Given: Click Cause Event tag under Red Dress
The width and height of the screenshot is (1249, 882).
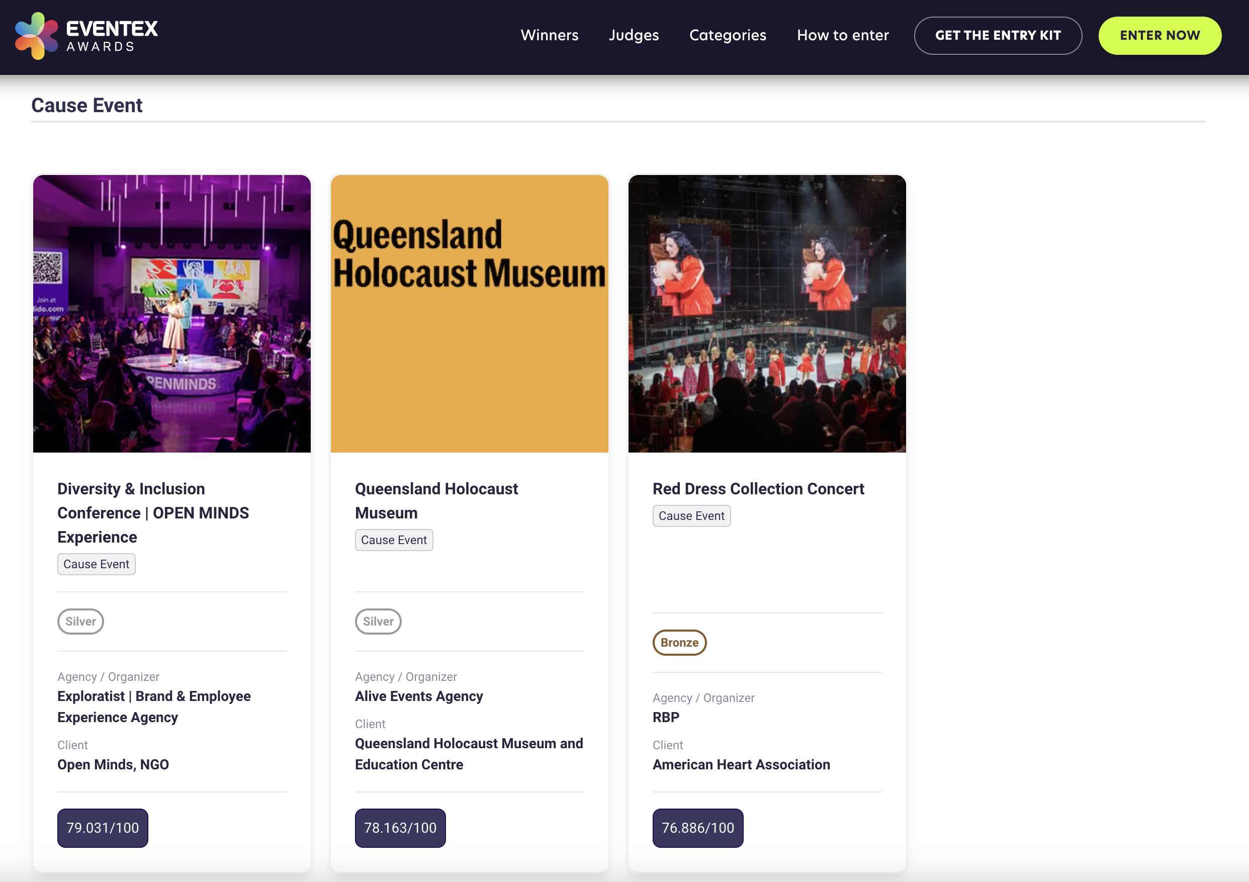Looking at the screenshot, I should (691, 516).
